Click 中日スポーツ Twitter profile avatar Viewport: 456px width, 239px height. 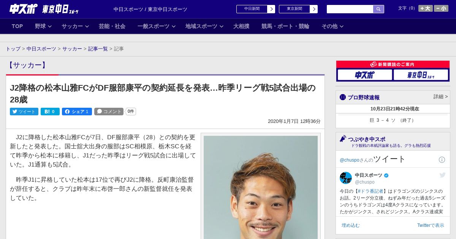pyautogui.click(x=346, y=178)
